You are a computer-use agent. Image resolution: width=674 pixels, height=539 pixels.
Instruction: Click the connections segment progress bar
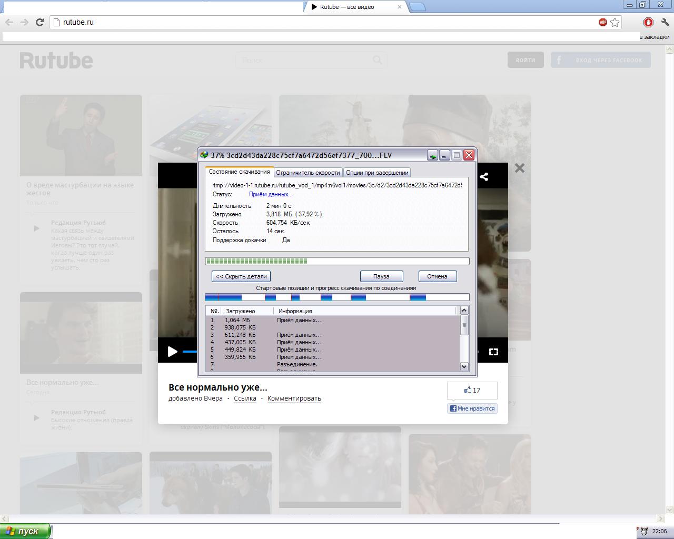[x=337, y=297]
